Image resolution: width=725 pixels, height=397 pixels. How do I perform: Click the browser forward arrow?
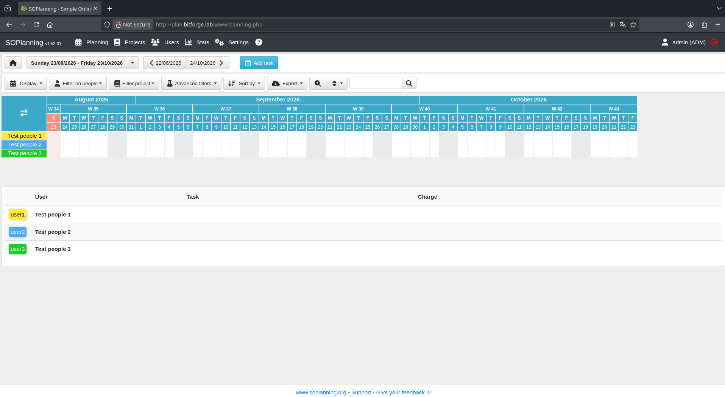(23, 25)
